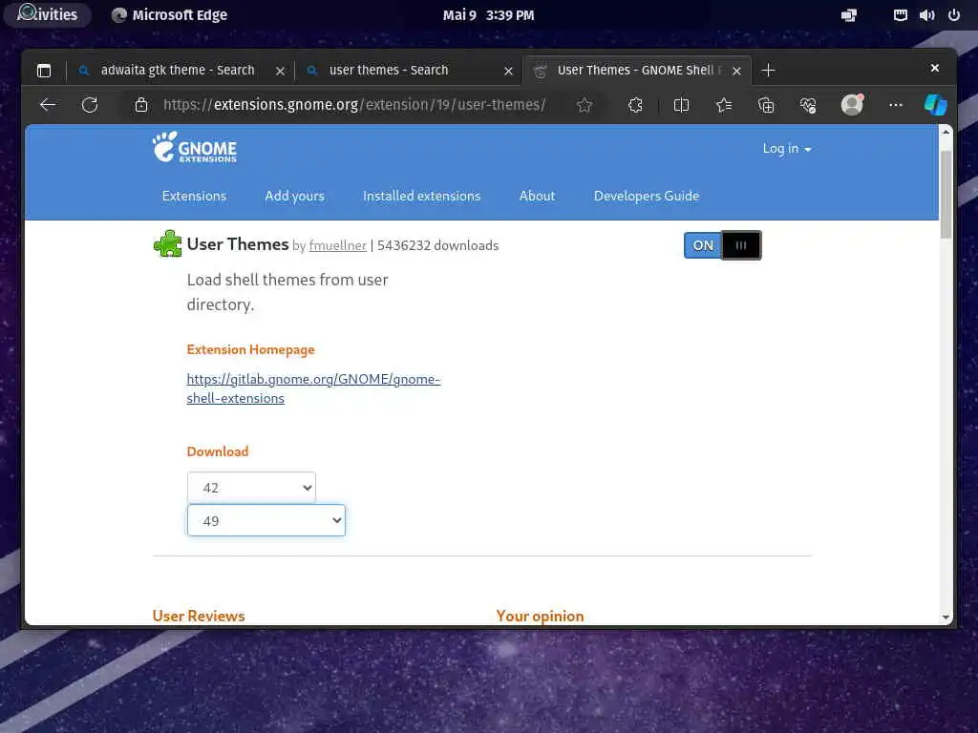Click the Download heading
Image resolution: width=978 pixels, height=733 pixels.
[218, 451]
